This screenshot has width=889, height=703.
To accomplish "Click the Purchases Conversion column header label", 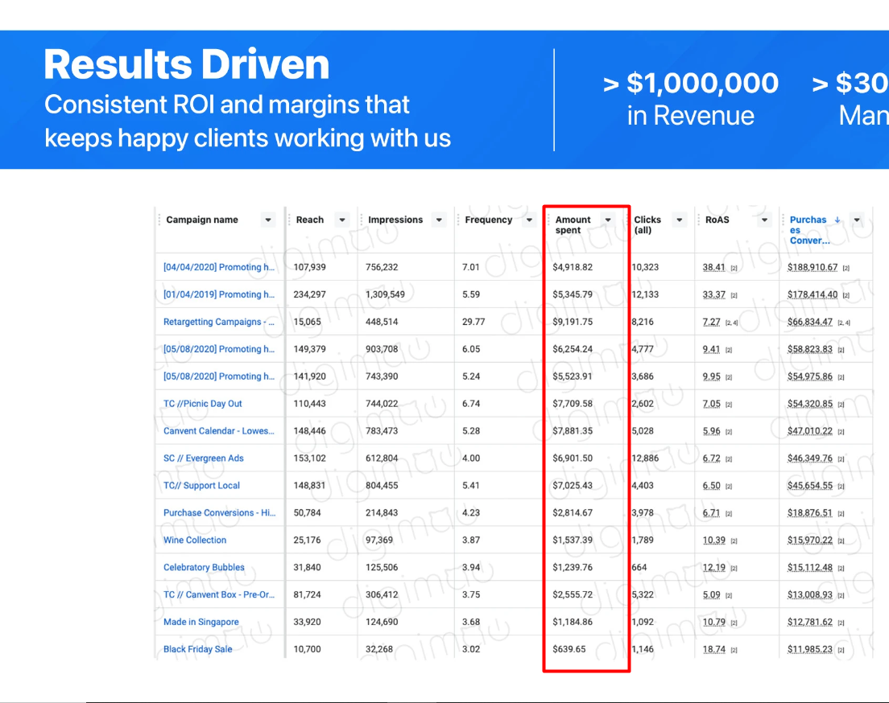I will pyautogui.click(x=808, y=230).
